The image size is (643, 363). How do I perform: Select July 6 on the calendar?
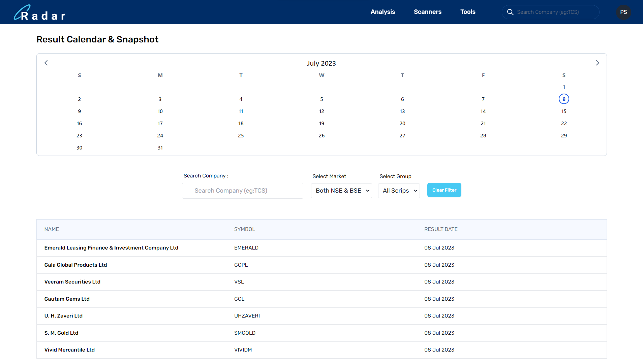click(402, 99)
